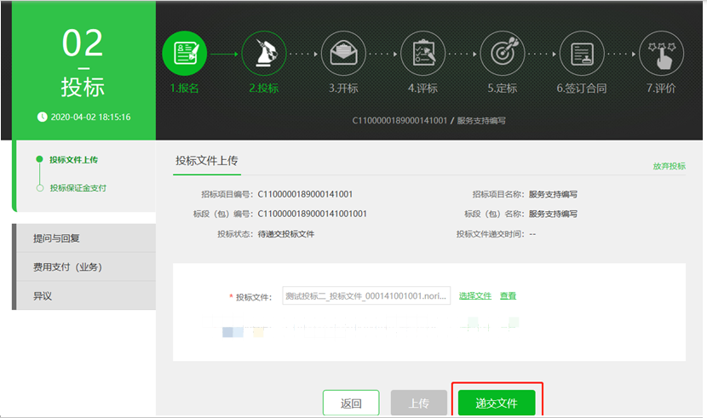The image size is (707, 418).
Task: Select the 投标文件上传 sidebar step
Action: (73, 159)
